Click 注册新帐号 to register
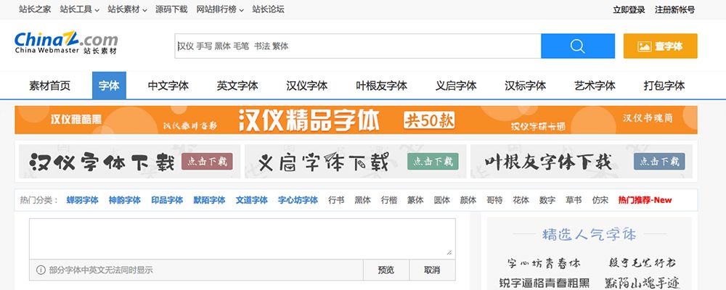This screenshot has width=726, height=290. click(x=674, y=9)
